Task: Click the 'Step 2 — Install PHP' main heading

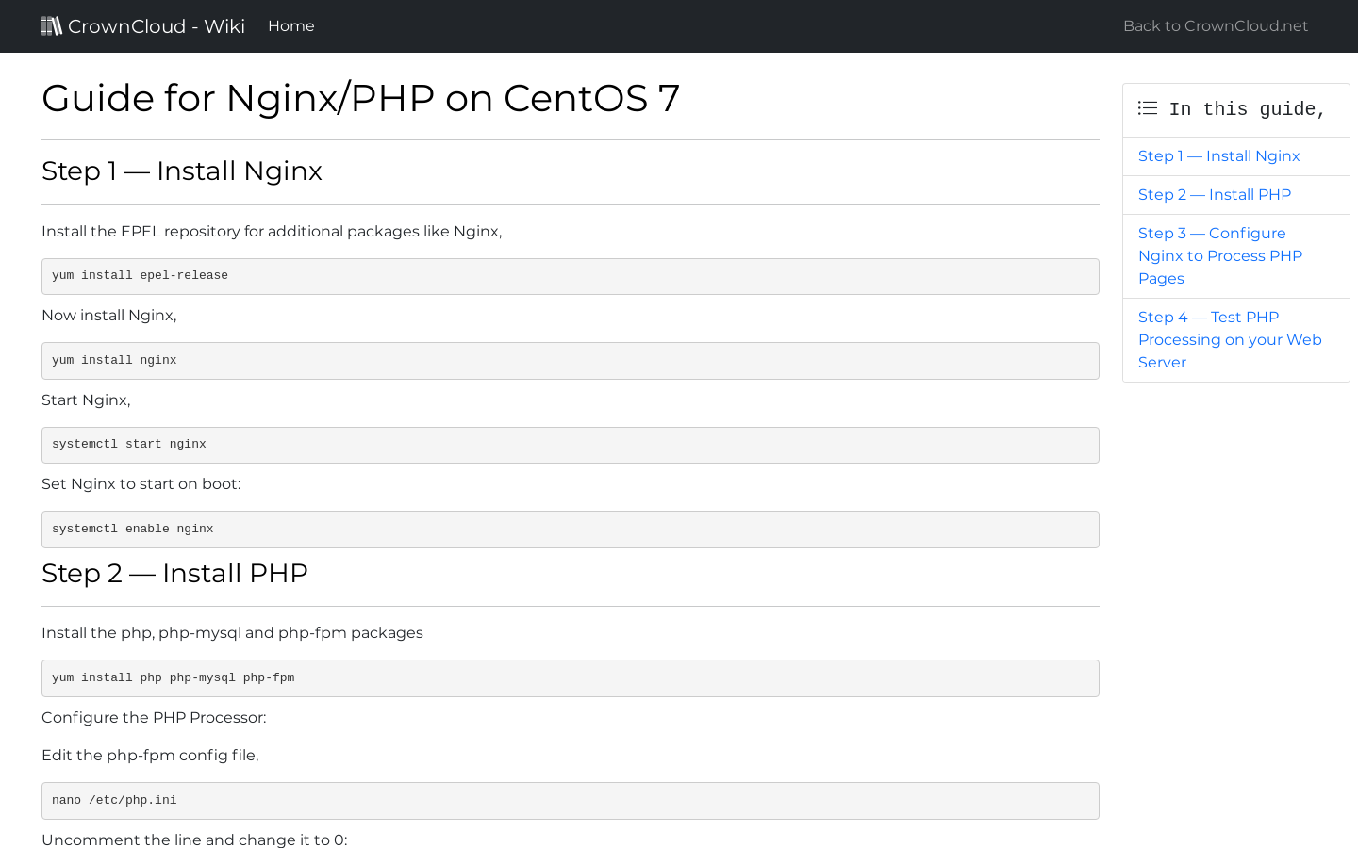Action: pos(174,574)
